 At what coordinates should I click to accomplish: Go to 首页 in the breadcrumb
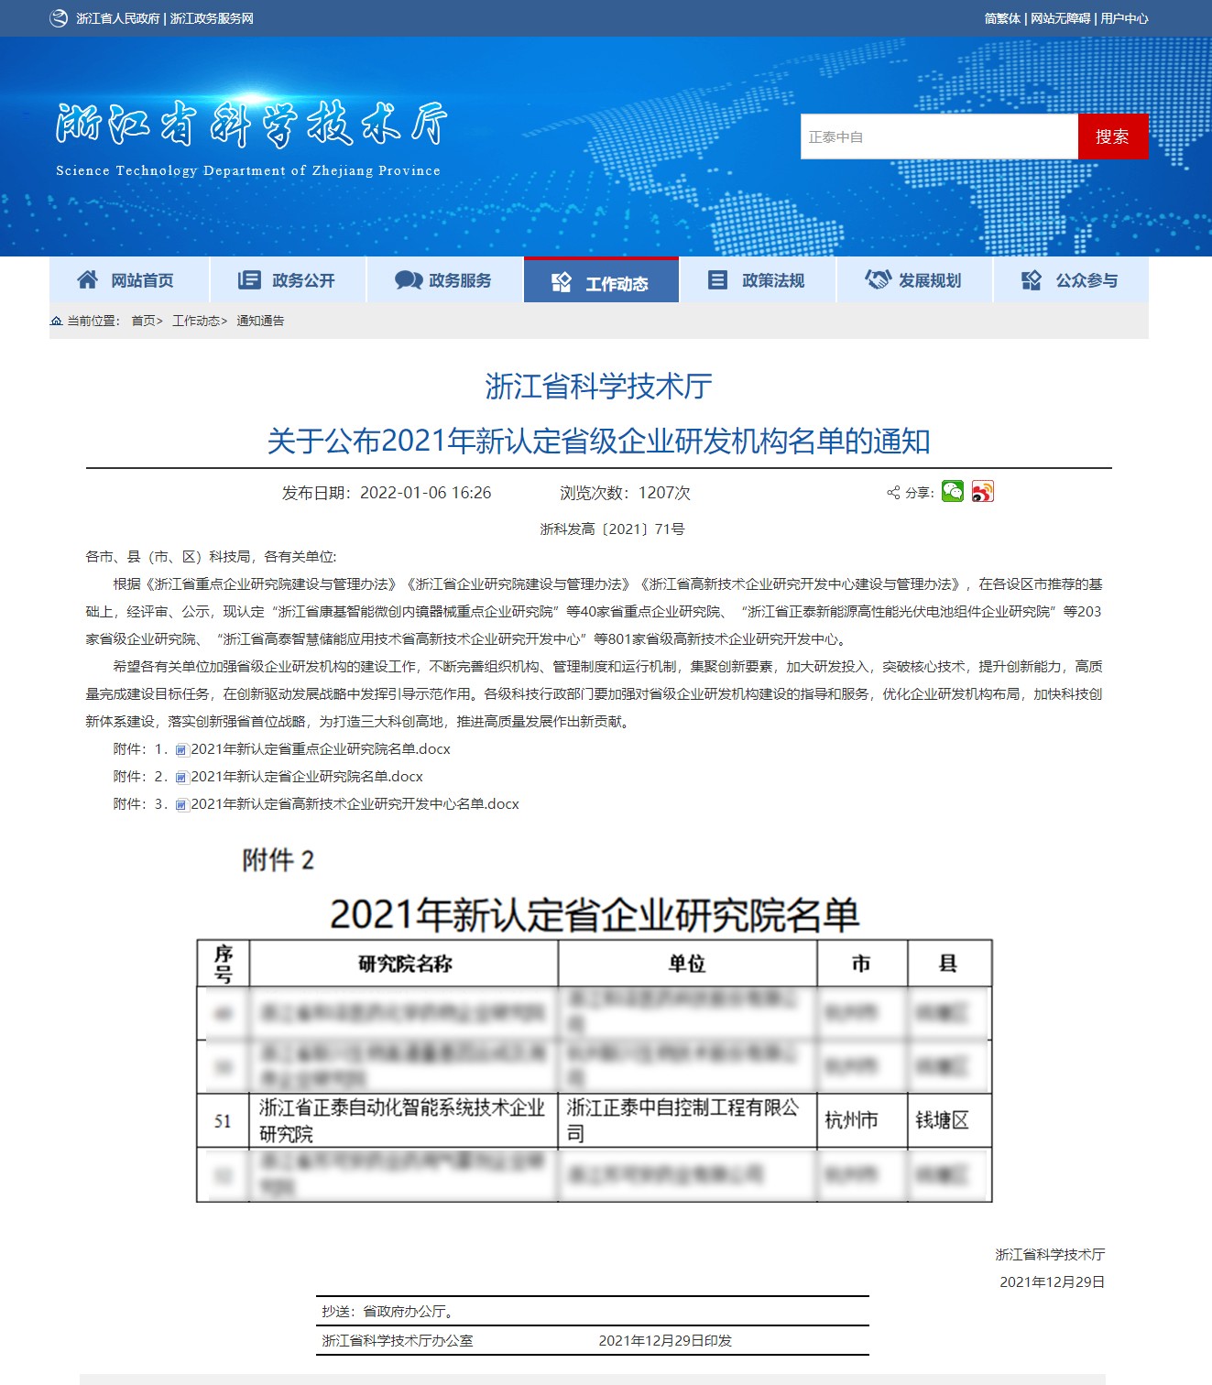point(143,321)
